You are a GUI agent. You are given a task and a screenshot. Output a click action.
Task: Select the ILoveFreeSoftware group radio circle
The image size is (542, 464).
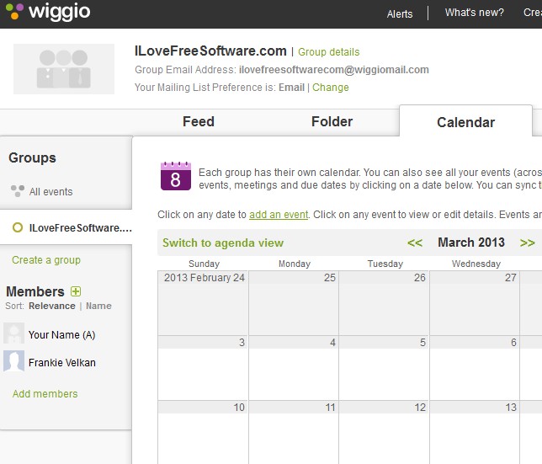point(17,227)
